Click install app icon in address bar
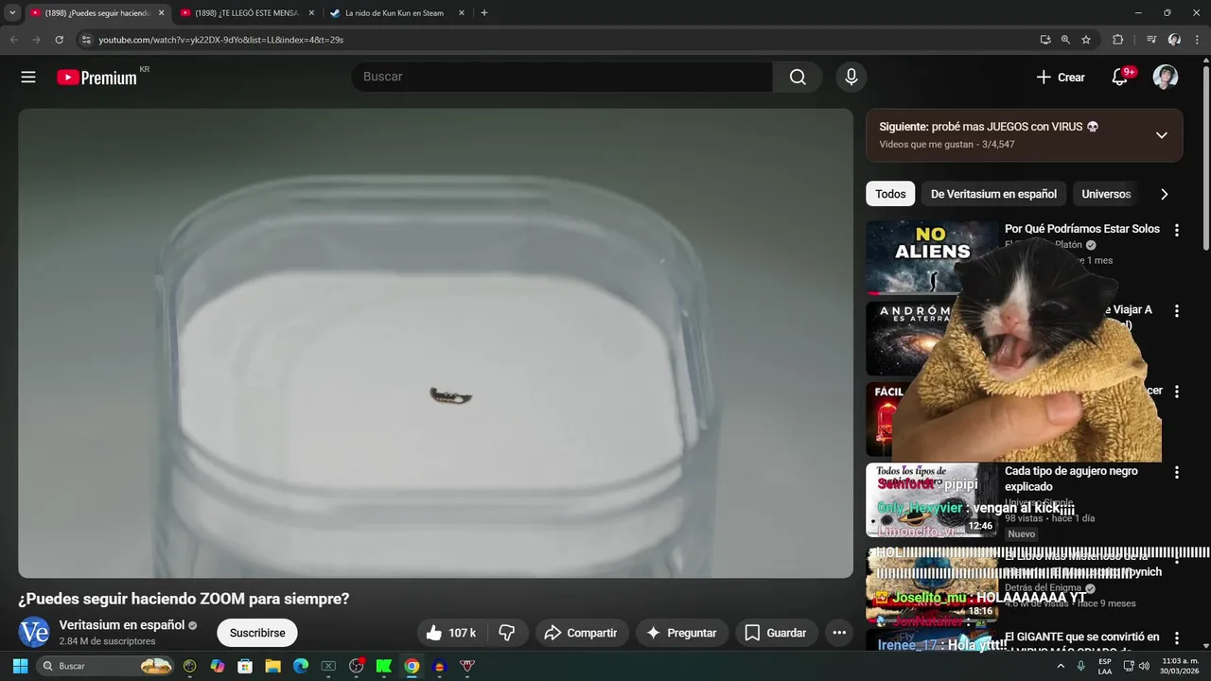Viewport: 1211px width, 681px height. [x=1045, y=40]
